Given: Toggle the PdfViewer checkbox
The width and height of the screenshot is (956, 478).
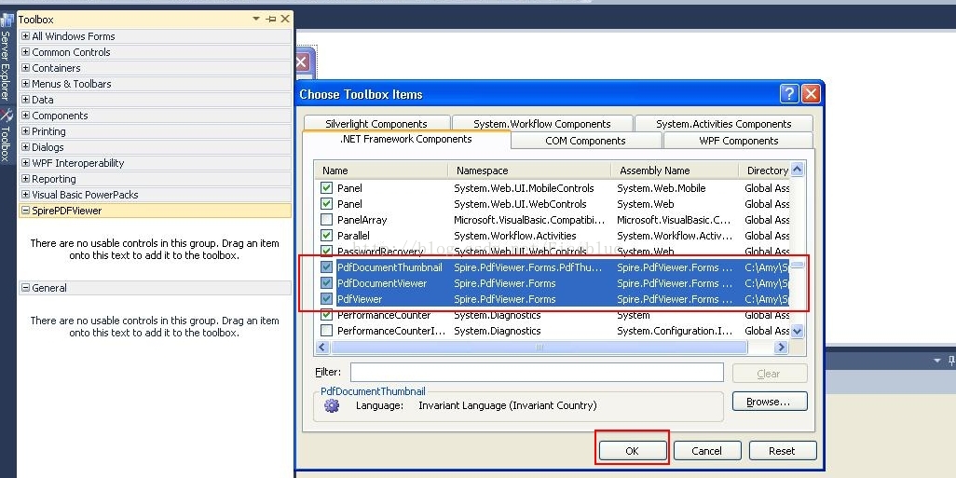Looking at the screenshot, I should (327, 299).
